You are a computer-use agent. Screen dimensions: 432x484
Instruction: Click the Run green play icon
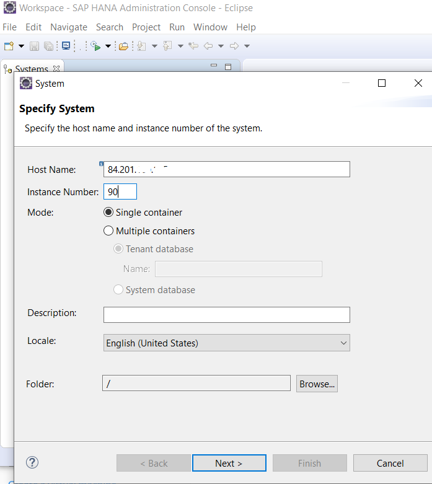tap(95, 46)
